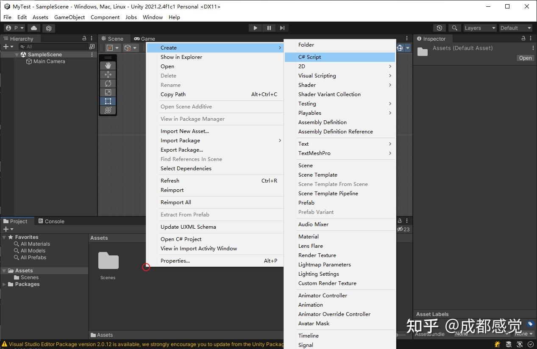Select the Transform tool below Rect tool

108,110
